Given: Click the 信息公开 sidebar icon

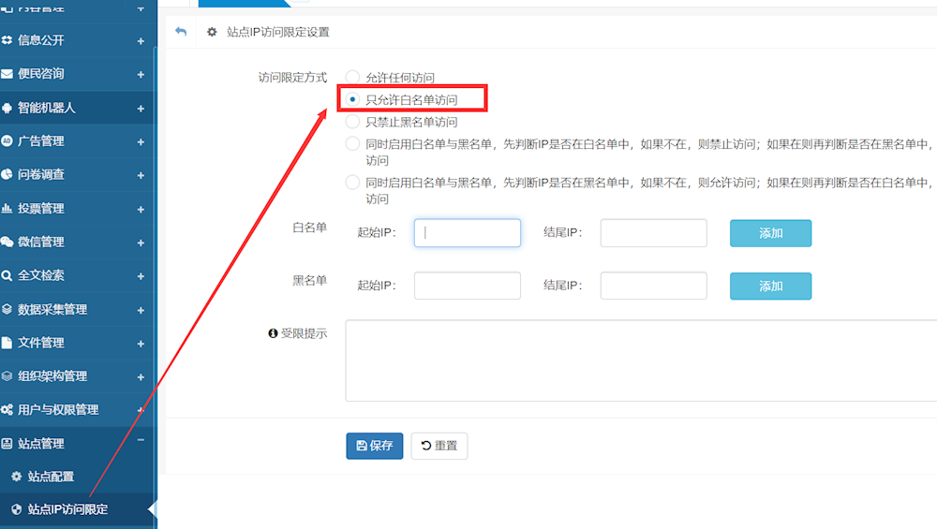Looking at the screenshot, I should [7, 40].
